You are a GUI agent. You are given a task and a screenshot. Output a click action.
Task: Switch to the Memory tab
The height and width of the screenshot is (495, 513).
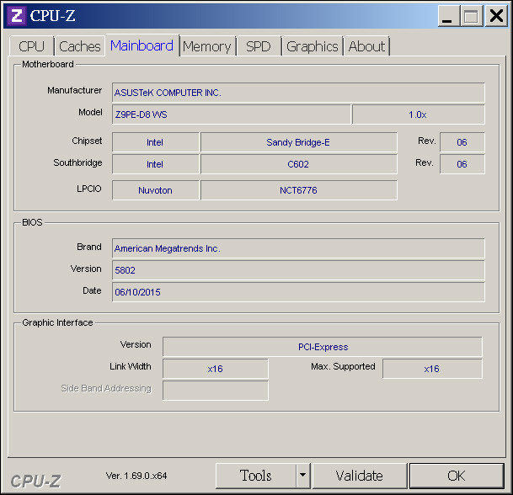click(x=207, y=46)
